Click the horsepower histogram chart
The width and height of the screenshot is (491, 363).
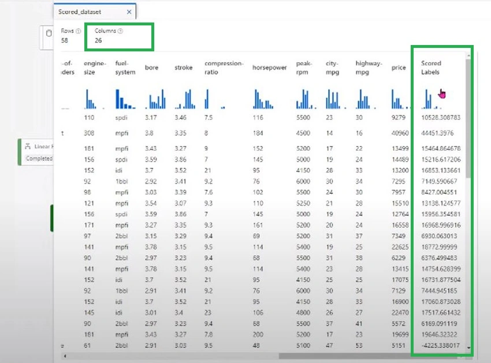[263, 99]
